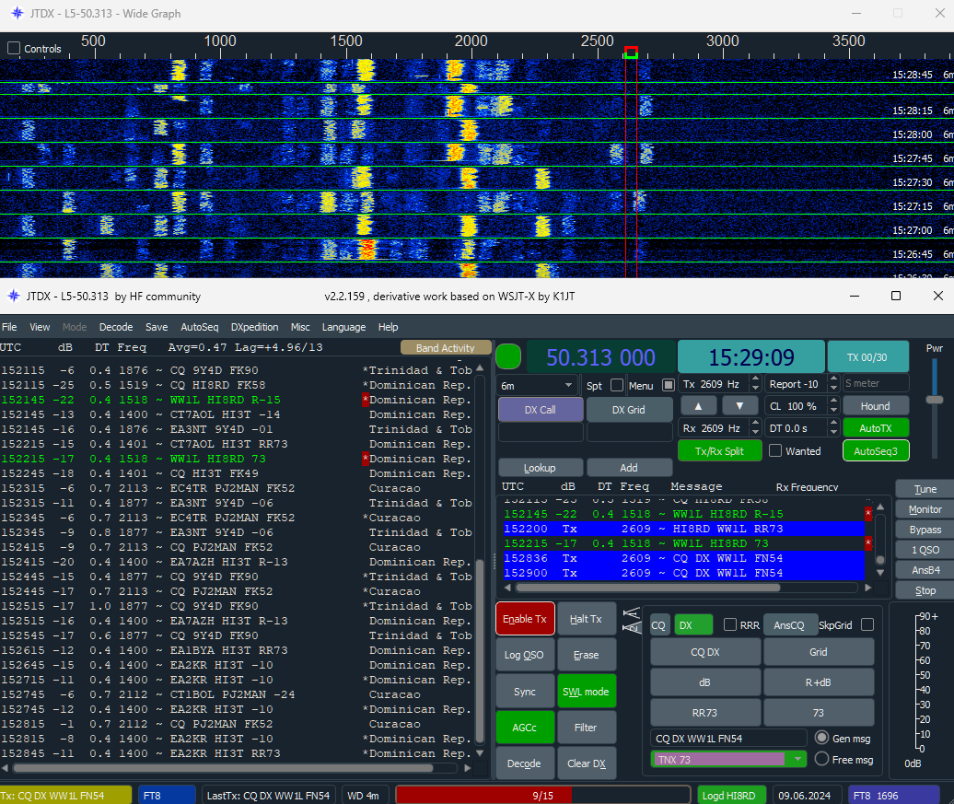The height and width of the screenshot is (804, 954).
Task: Toggle the AutoTX button
Action: 875,428
